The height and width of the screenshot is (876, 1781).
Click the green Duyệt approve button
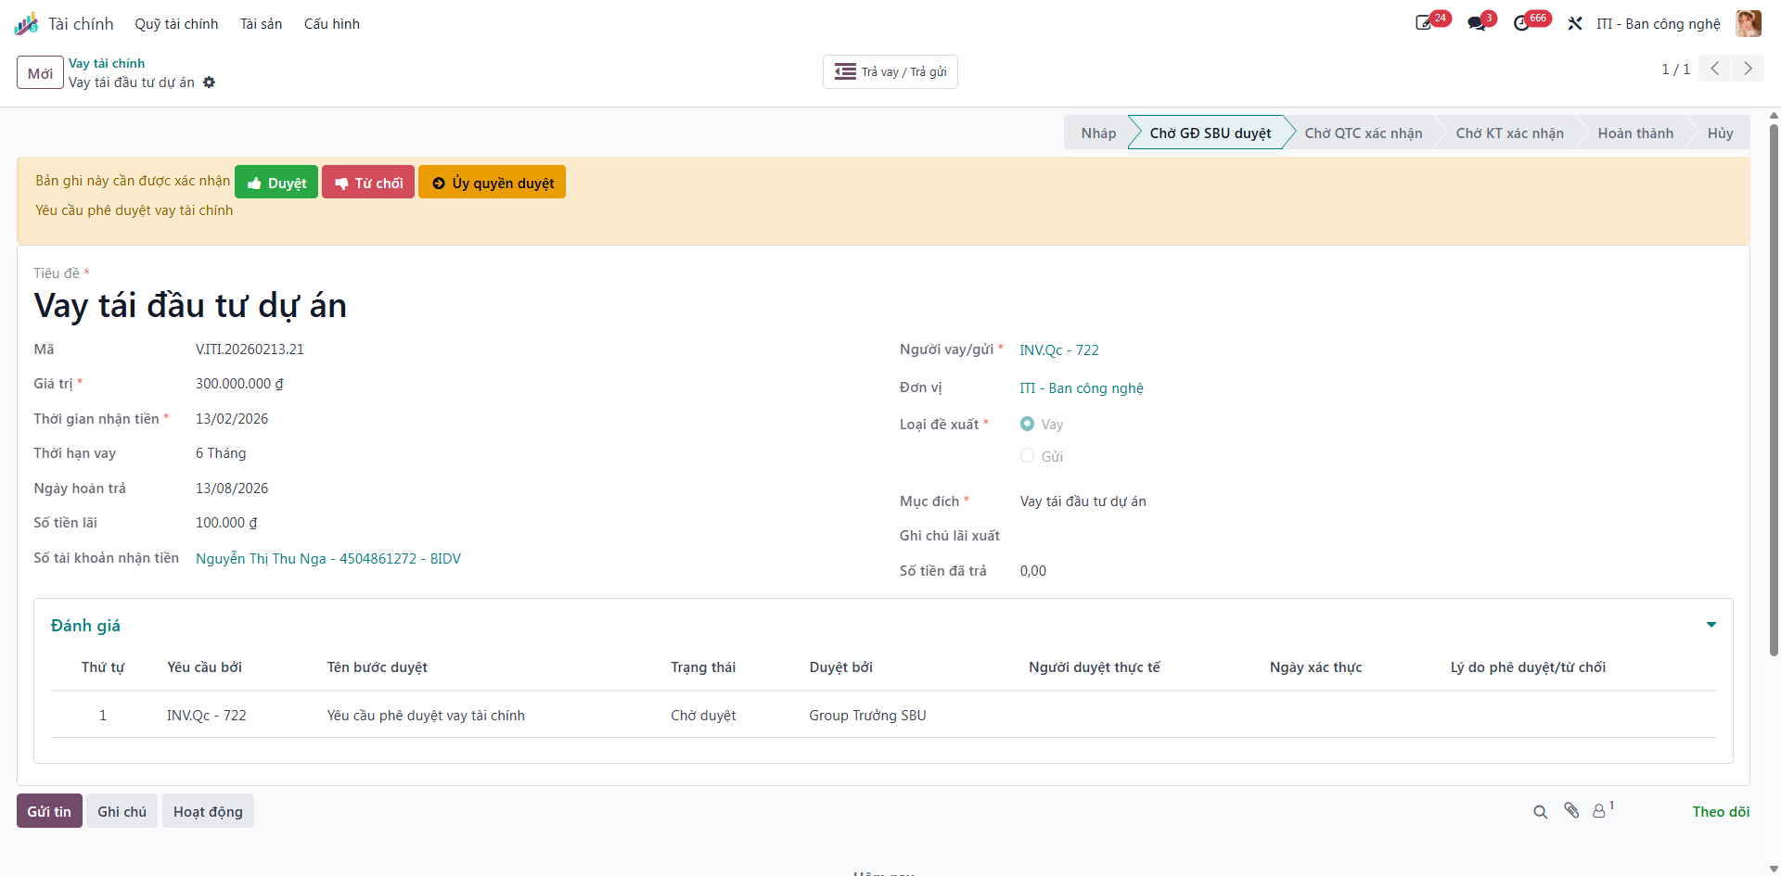[x=276, y=183]
